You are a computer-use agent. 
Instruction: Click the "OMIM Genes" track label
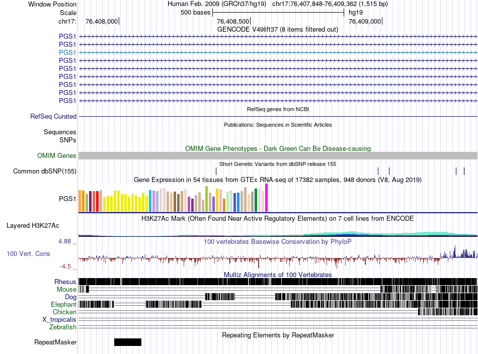57,156
